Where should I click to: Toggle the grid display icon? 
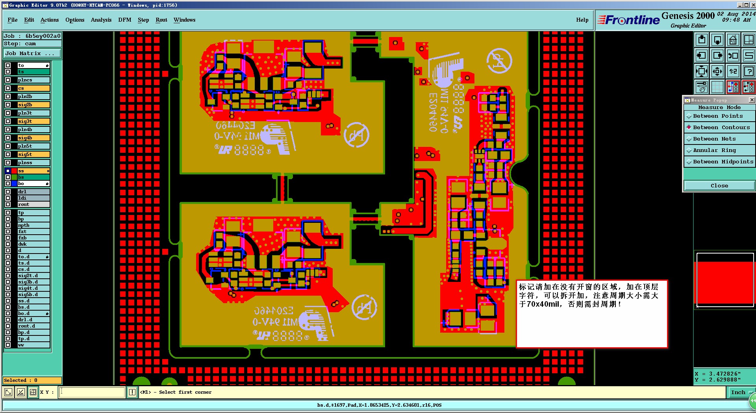[717, 87]
